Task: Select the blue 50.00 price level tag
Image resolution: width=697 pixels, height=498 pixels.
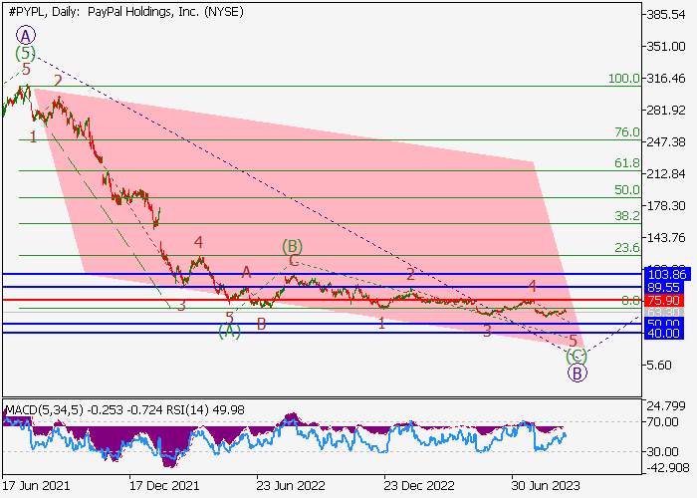Action: tap(663, 324)
